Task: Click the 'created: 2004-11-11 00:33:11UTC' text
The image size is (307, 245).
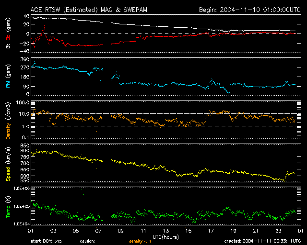Action: [262, 241]
